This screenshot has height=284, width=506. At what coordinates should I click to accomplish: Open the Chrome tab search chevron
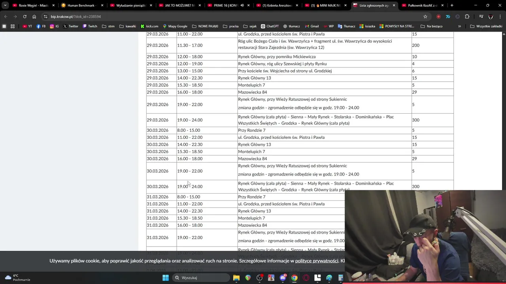point(5,6)
